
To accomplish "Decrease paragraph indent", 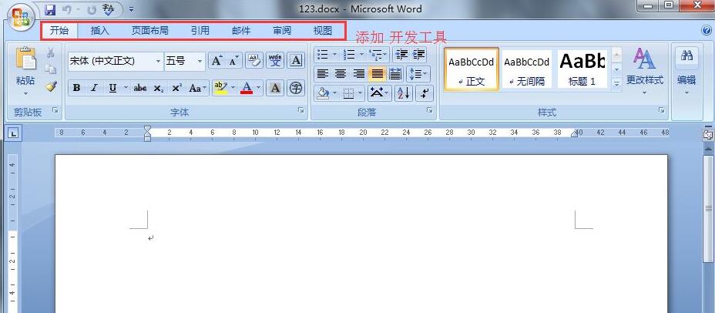I will (x=401, y=55).
